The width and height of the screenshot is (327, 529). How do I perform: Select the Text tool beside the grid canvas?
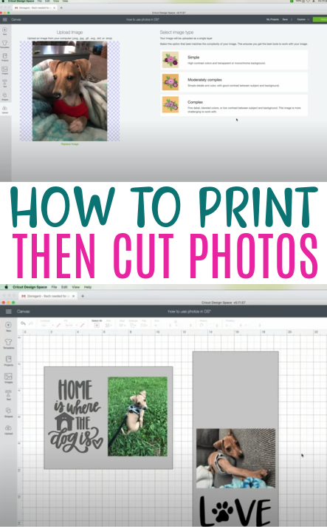(x=8, y=395)
